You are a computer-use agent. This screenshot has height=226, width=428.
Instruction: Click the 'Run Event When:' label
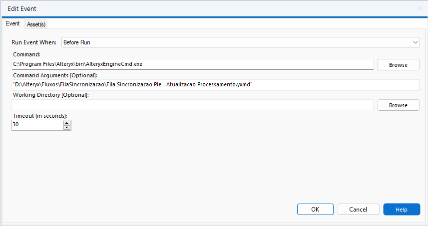coord(34,42)
